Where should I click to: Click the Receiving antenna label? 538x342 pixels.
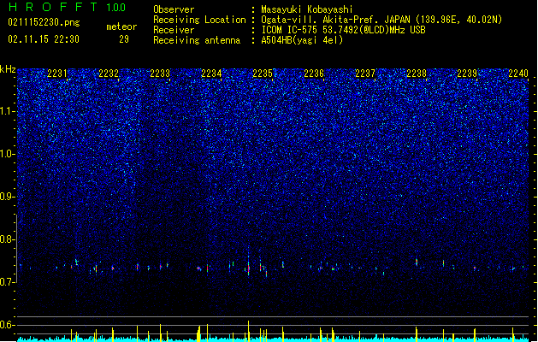click(x=197, y=40)
